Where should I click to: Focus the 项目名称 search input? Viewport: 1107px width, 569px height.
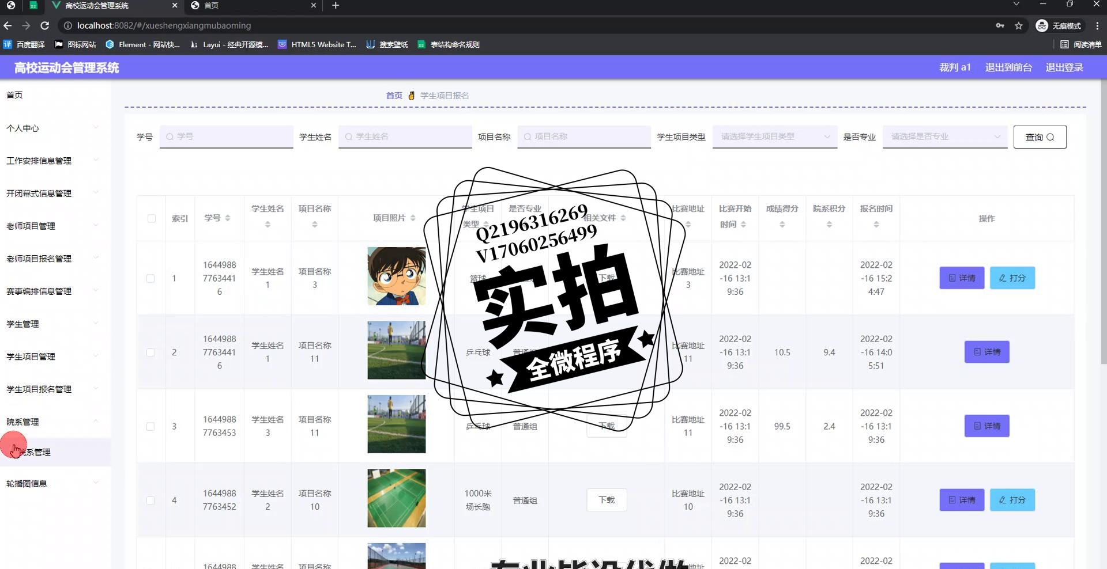584,136
